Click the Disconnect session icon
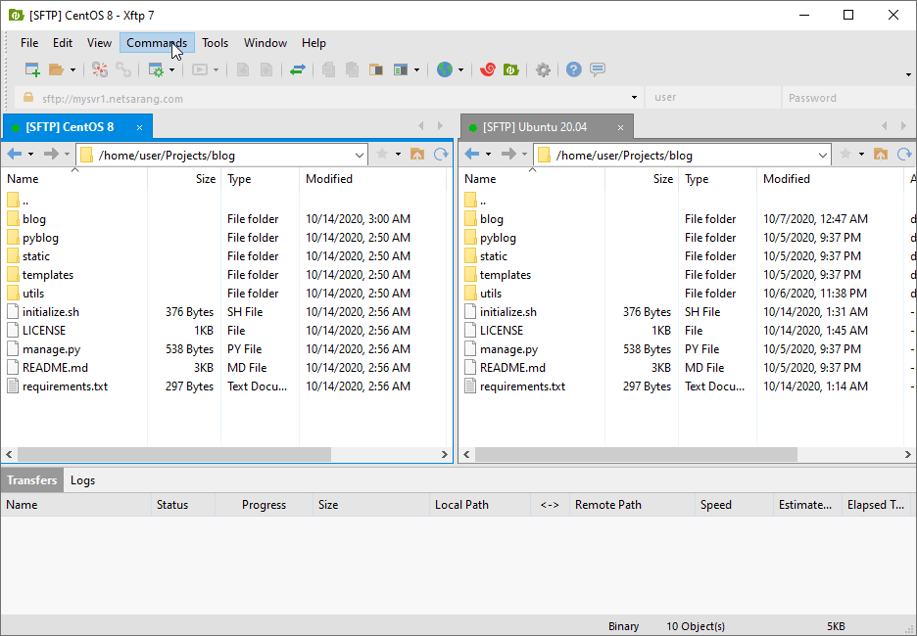This screenshot has width=917, height=636. point(100,70)
